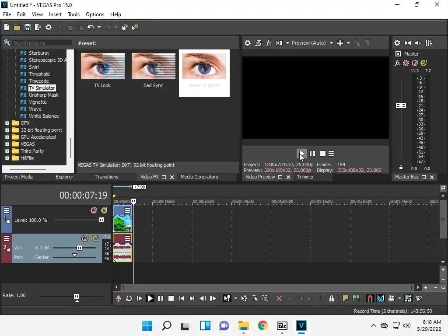448x336 pixels.
Task: Open the File menu
Action: click(7, 14)
